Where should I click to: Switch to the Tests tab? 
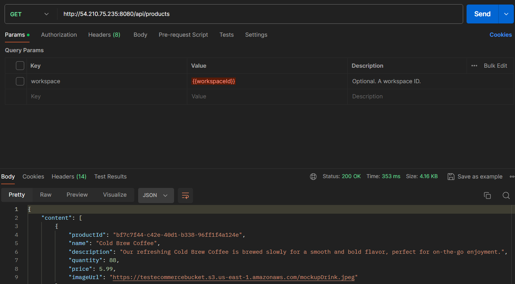[226, 34]
